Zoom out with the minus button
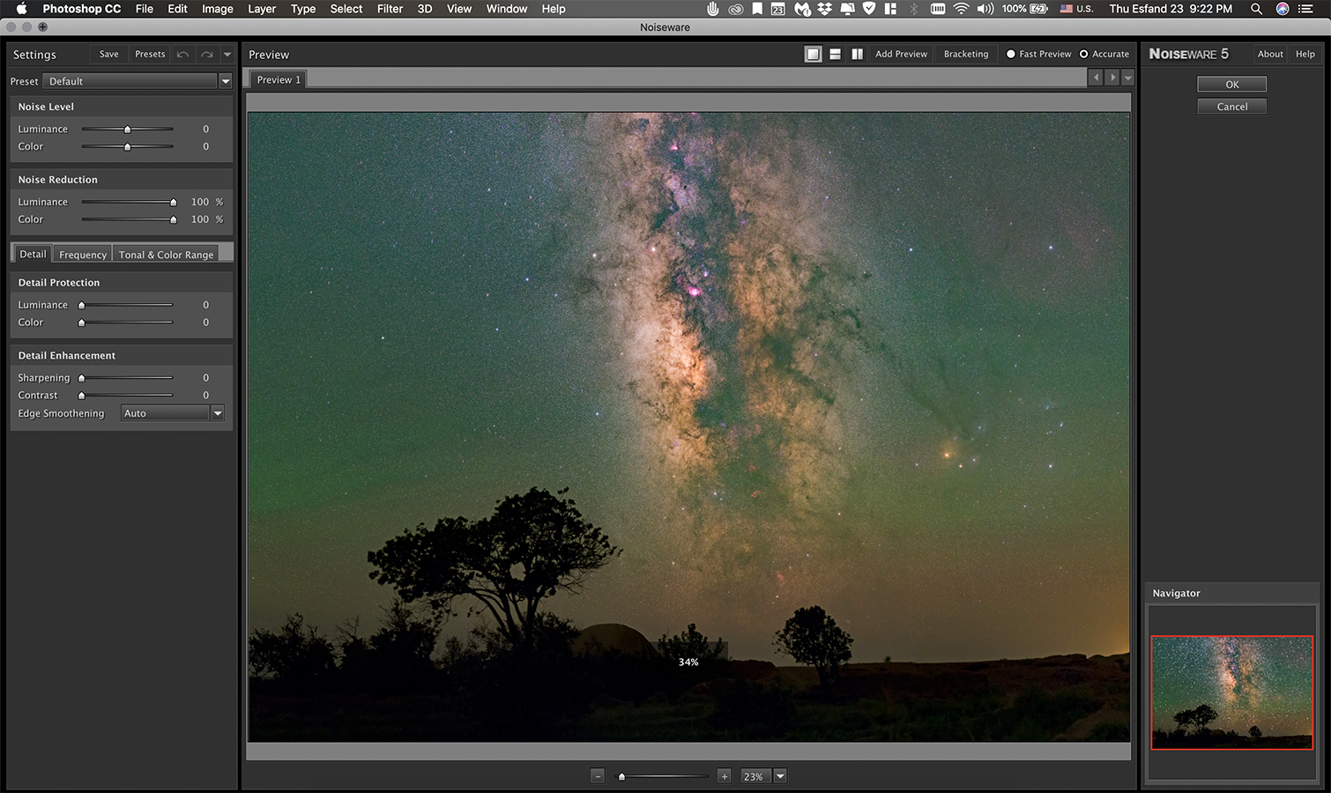Screen dimensions: 1331x793 click(598, 776)
